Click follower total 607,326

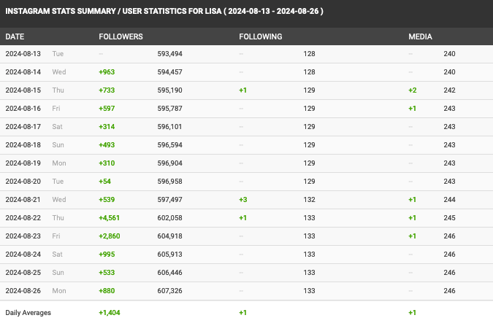[x=169, y=290]
